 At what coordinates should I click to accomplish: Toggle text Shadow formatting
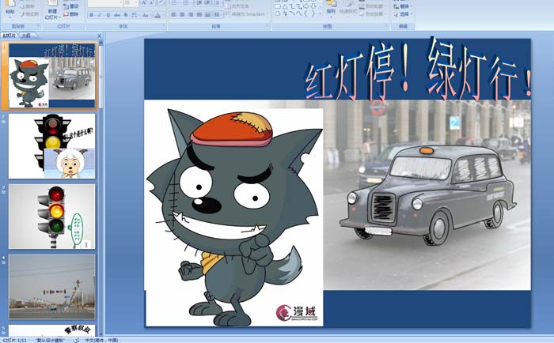pos(126,15)
